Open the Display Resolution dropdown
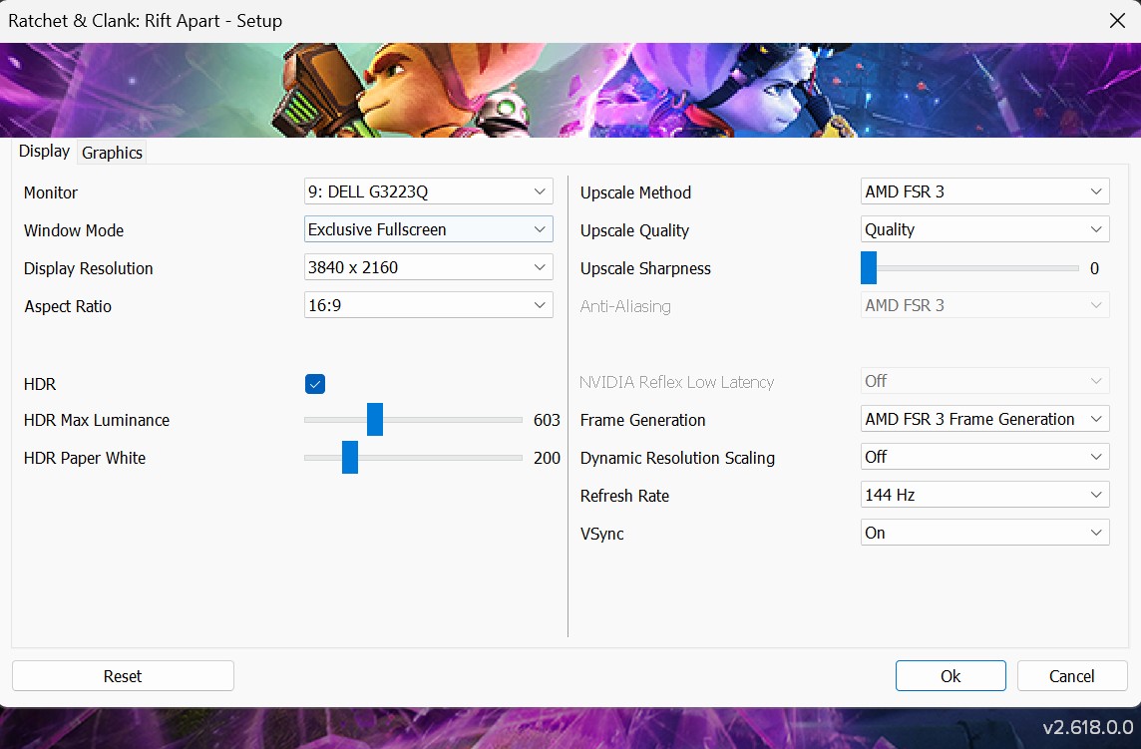 pos(429,267)
